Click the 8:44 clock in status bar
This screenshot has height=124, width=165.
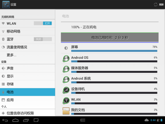[x=153, y=120]
